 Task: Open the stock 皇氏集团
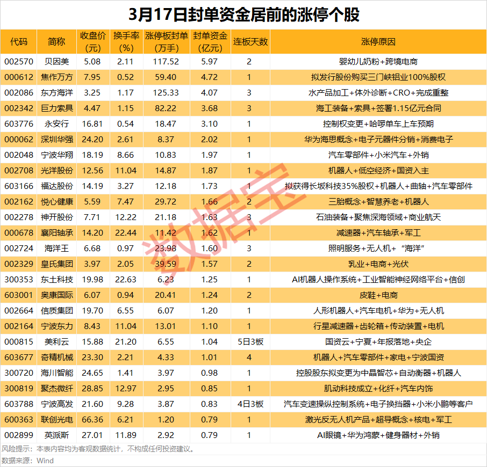point(53,264)
